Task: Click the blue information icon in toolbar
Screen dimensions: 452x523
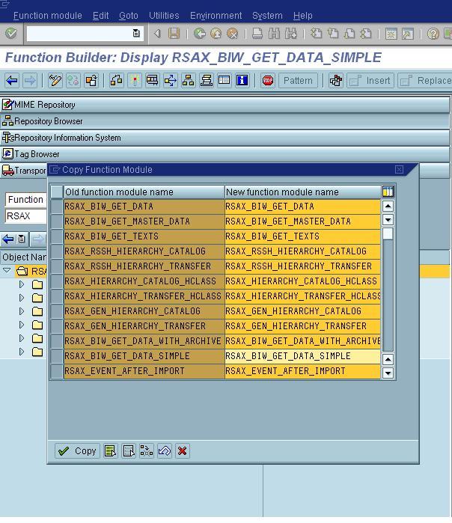Action: click(x=242, y=80)
